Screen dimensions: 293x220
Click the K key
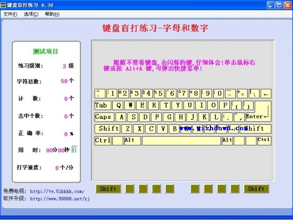pos(205,117)
